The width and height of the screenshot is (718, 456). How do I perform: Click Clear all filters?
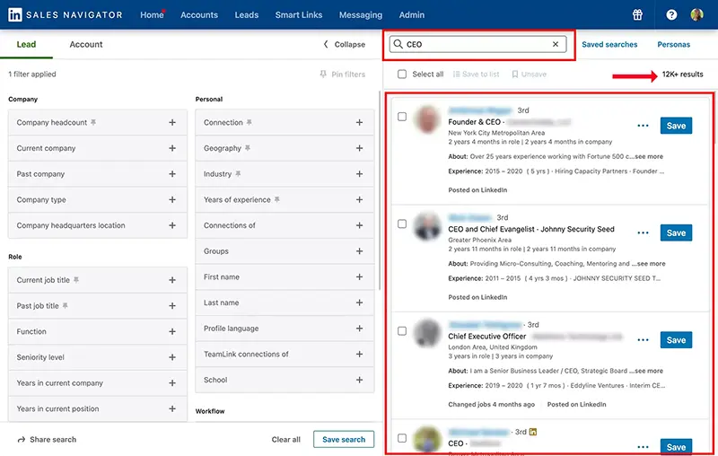tap(285, 440)
